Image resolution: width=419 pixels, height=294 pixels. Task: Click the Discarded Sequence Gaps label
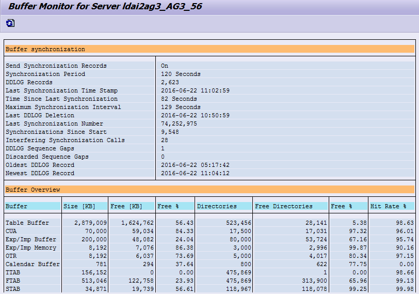click(x=47, y=157)
